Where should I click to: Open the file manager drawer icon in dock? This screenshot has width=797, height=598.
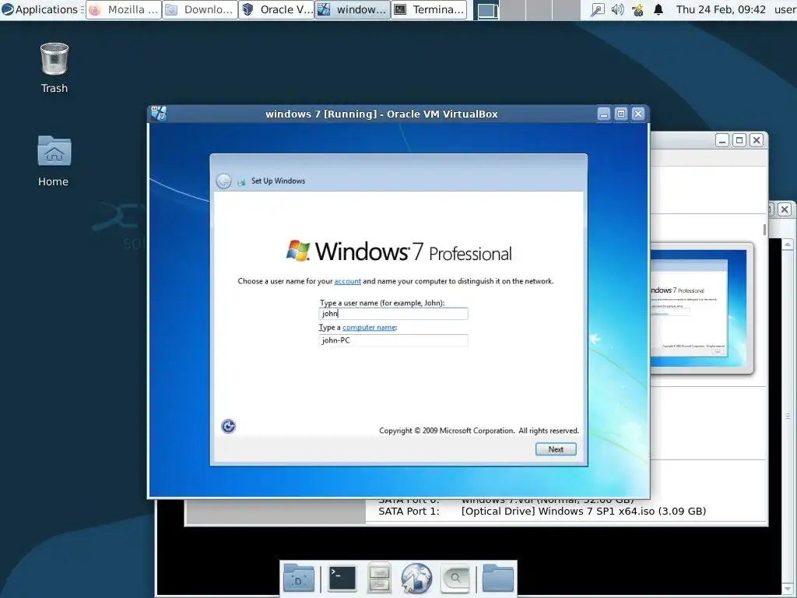[x=379, y=579]
